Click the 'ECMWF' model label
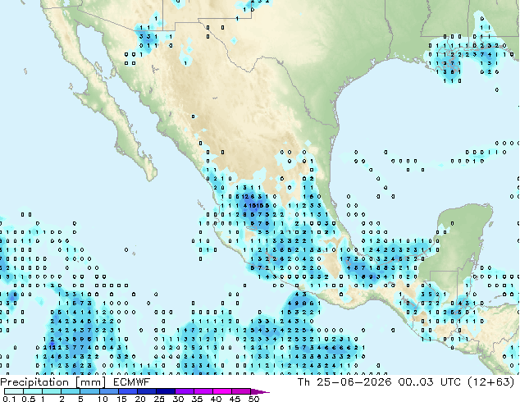520x402 pixels. tap(132, 382)
